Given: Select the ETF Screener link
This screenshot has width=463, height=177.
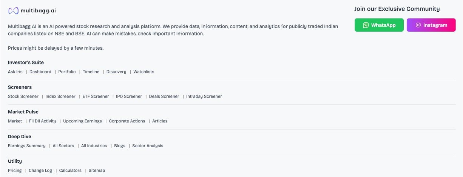Looking at the screenshot, I should 96,96.
